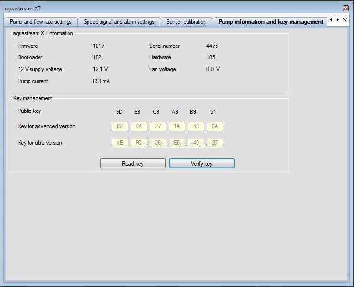
Task: Close the aquastream XT window
Action: click(x=345, y=9)
